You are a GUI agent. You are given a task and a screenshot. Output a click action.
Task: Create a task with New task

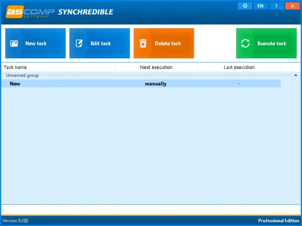click(x=35, y=43)
